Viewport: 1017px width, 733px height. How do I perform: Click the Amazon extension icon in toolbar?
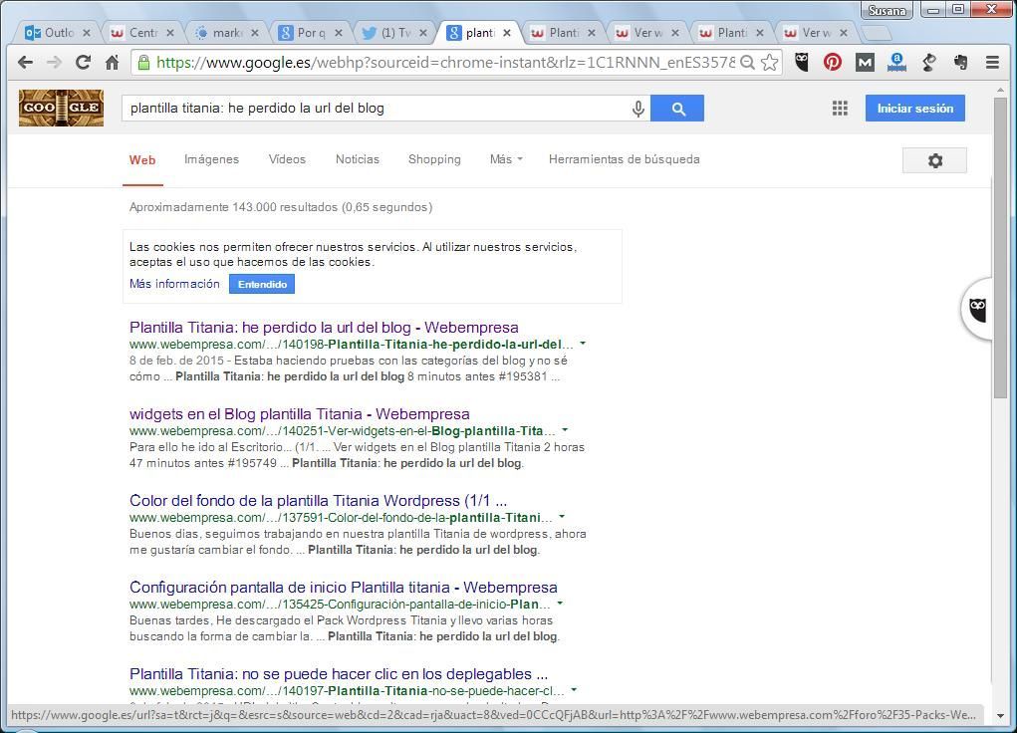(897, 63)
